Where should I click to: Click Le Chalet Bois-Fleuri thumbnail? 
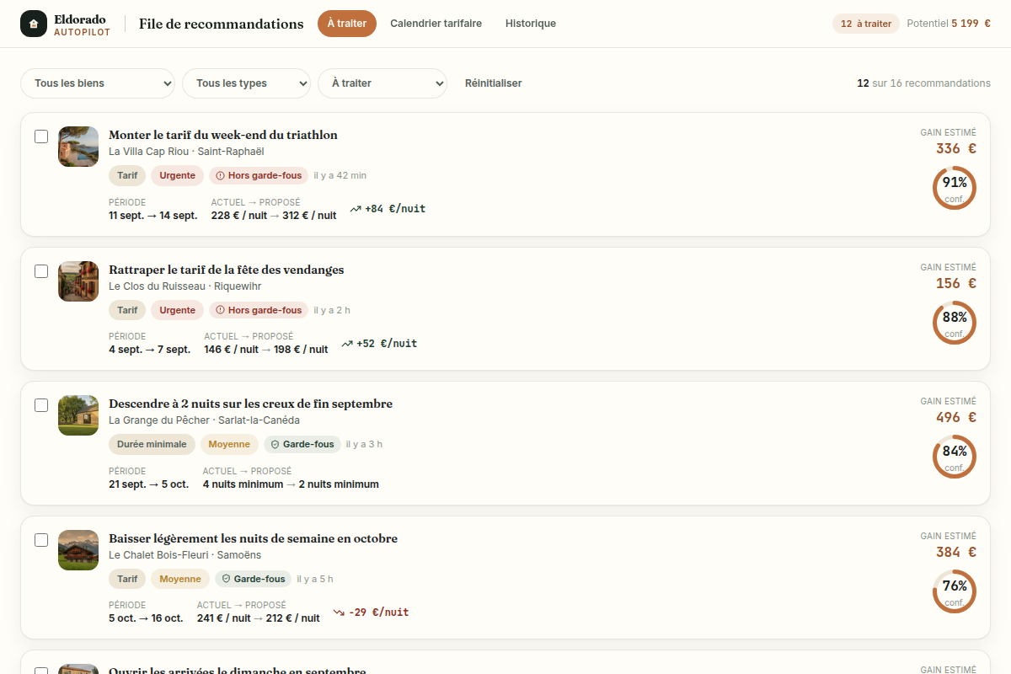78,550
